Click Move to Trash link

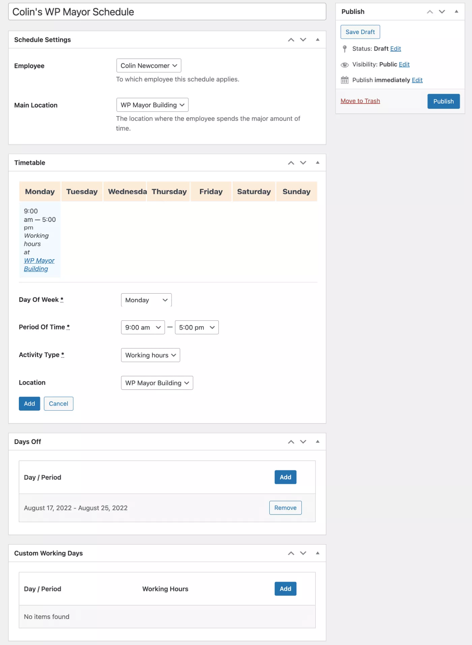click(x=360, y=101)
